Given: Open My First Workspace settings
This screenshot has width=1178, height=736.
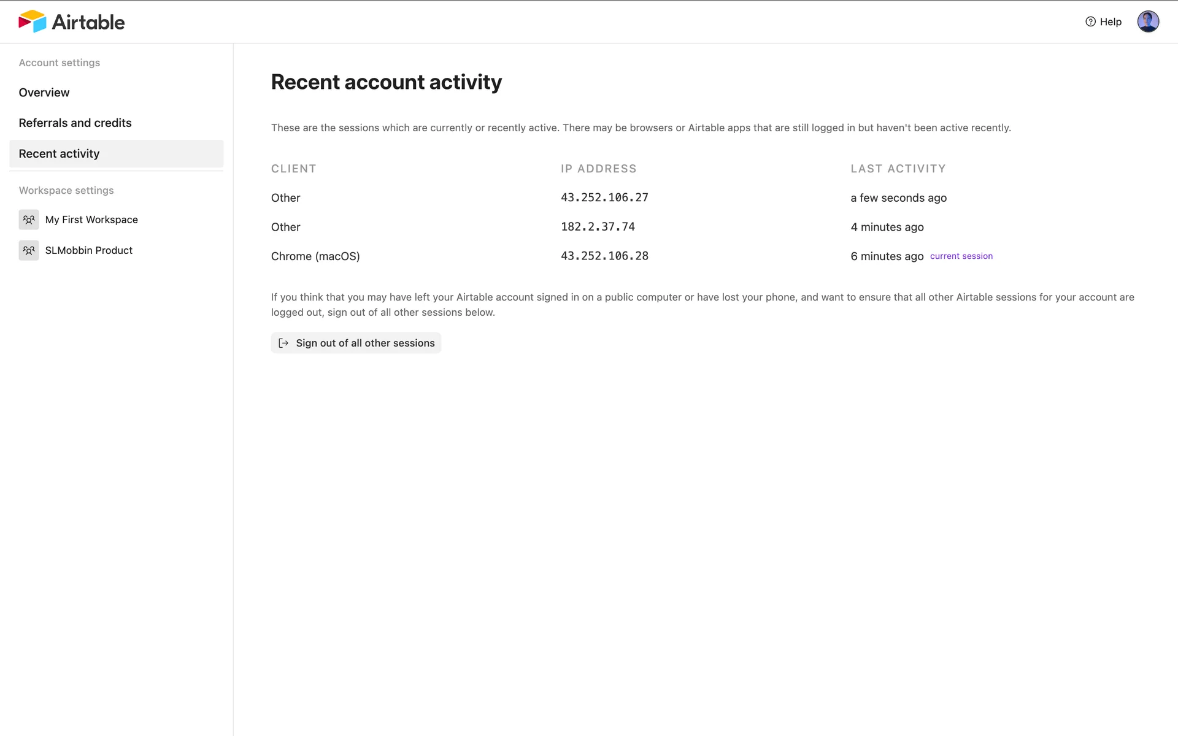Looking at the screenshot, I should [91, 220].
